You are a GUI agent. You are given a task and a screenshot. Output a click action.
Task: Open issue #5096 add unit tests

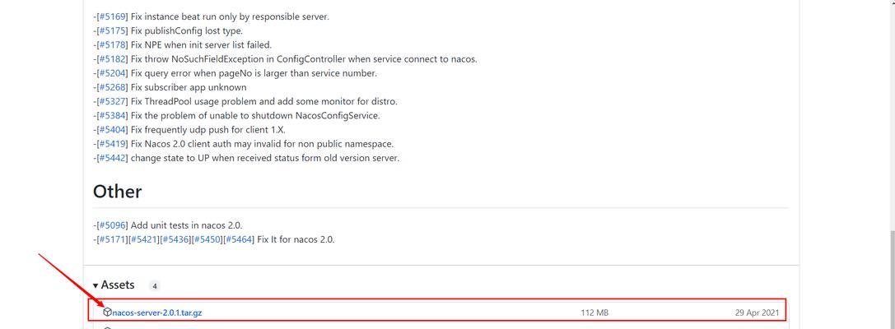pyautogui.click(x=112, y=225)
